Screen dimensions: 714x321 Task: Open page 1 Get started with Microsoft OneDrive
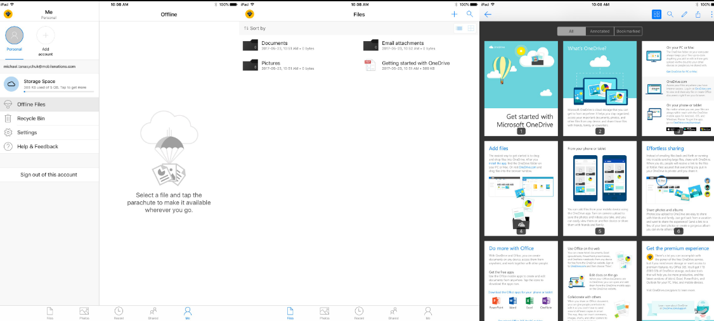tap(521, 89)
